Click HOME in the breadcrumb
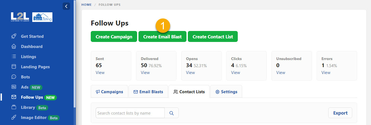Viewport: 371px width, 125px height. (x=87, y=5)
